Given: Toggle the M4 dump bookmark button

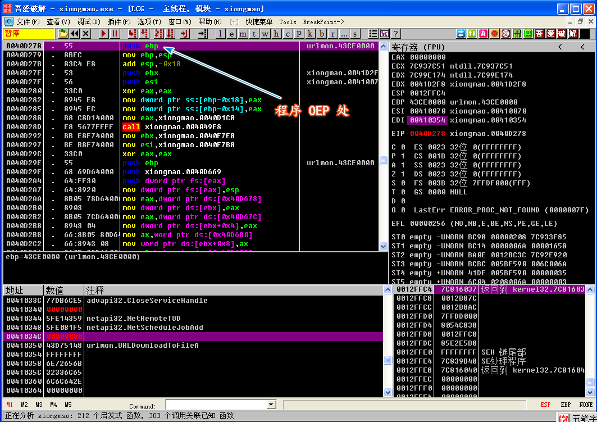Looking at the screenshot, I should [x=53, y=405].
